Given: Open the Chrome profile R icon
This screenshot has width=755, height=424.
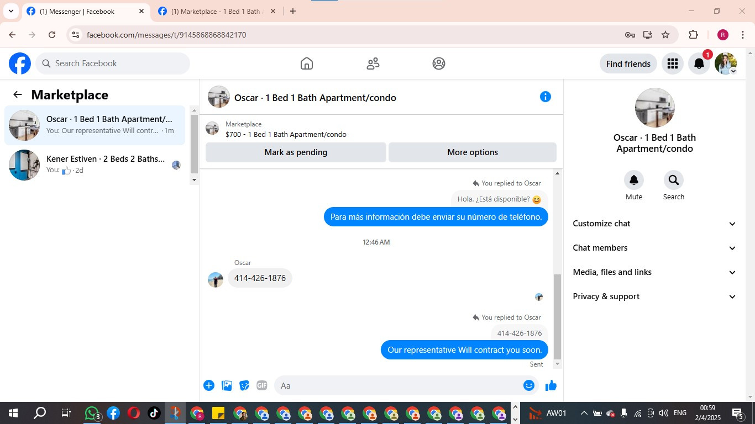Looking at the screenshot, I should 723,35.
